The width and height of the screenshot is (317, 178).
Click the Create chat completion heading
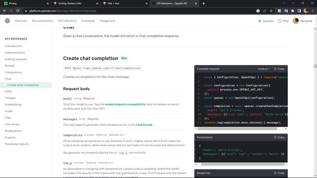pos(91,58)
